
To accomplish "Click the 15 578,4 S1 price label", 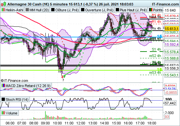I will click(x=172, y=52).
